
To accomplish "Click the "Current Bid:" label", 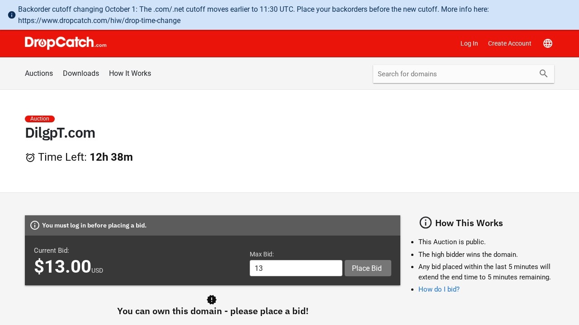I will 52,251.
